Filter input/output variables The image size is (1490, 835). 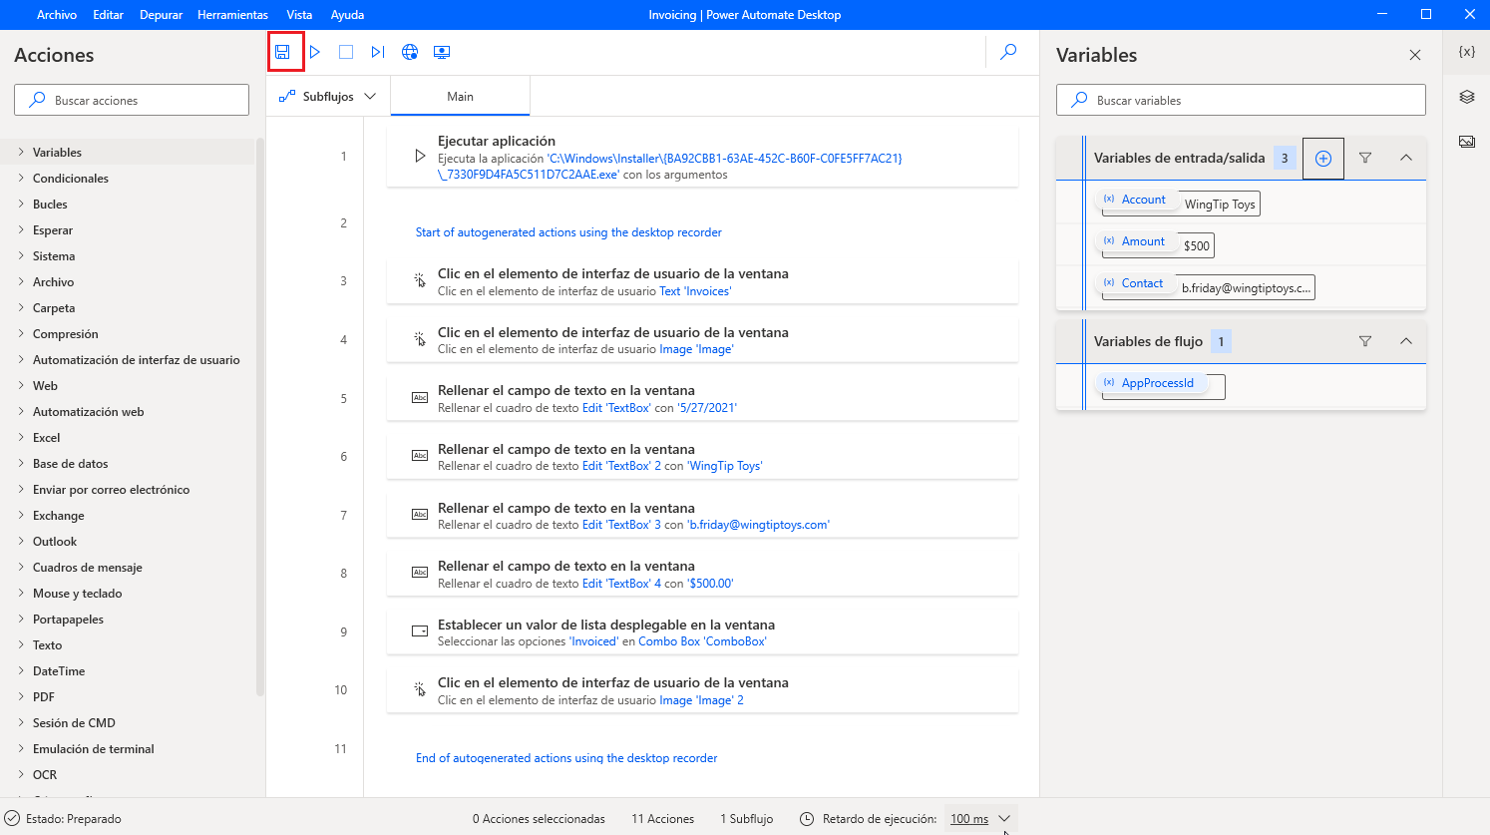point(1365,158)
